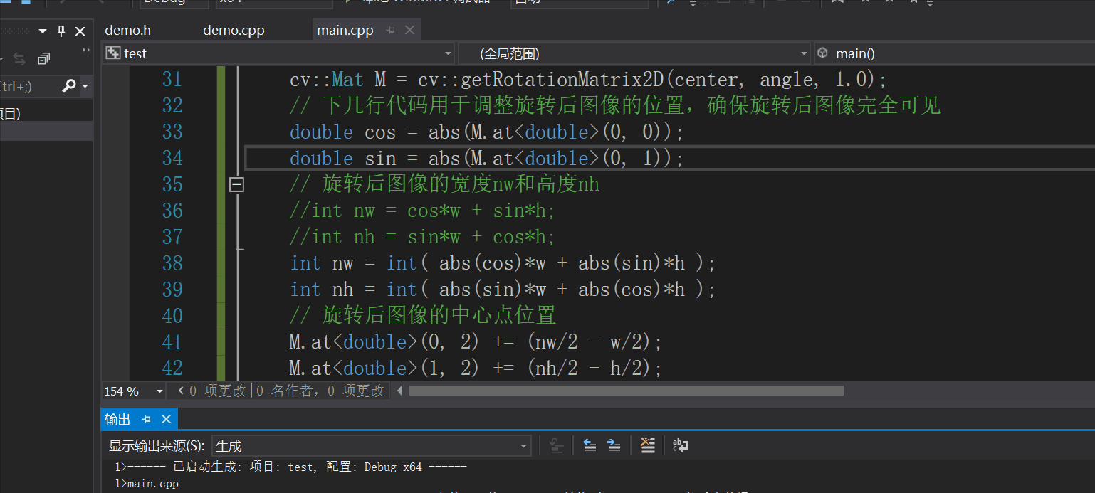Click the left panel search field
1095x493 pixels.
click(28, 86)
